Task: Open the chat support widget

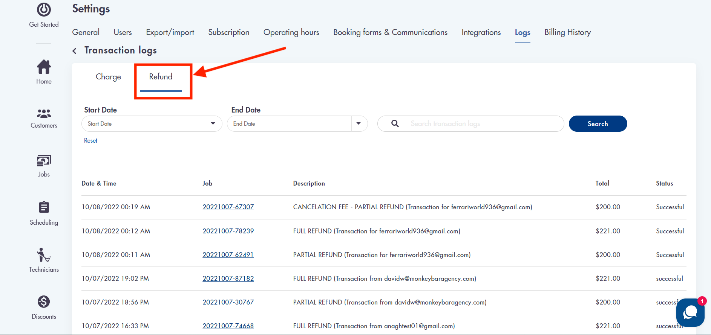Action: click(690, 312)
